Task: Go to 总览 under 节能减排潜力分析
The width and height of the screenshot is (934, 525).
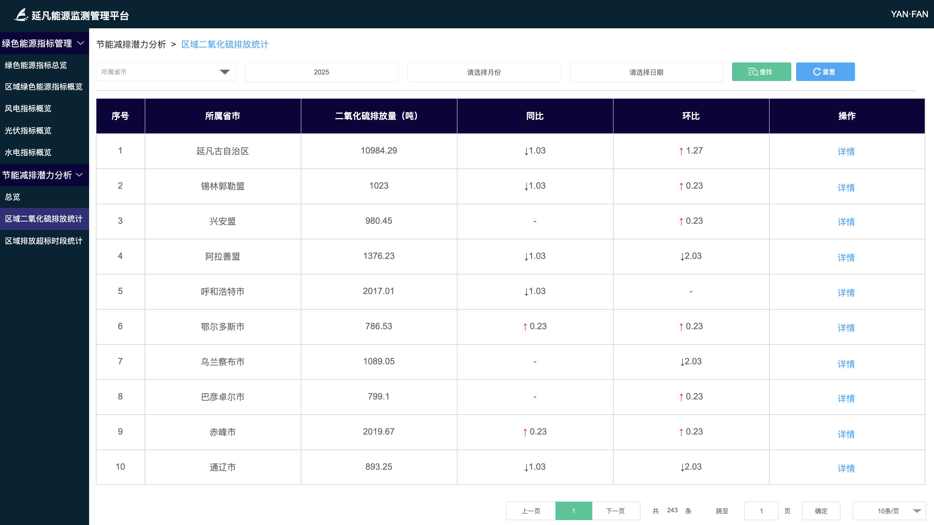Action: (x=12, y=197)
